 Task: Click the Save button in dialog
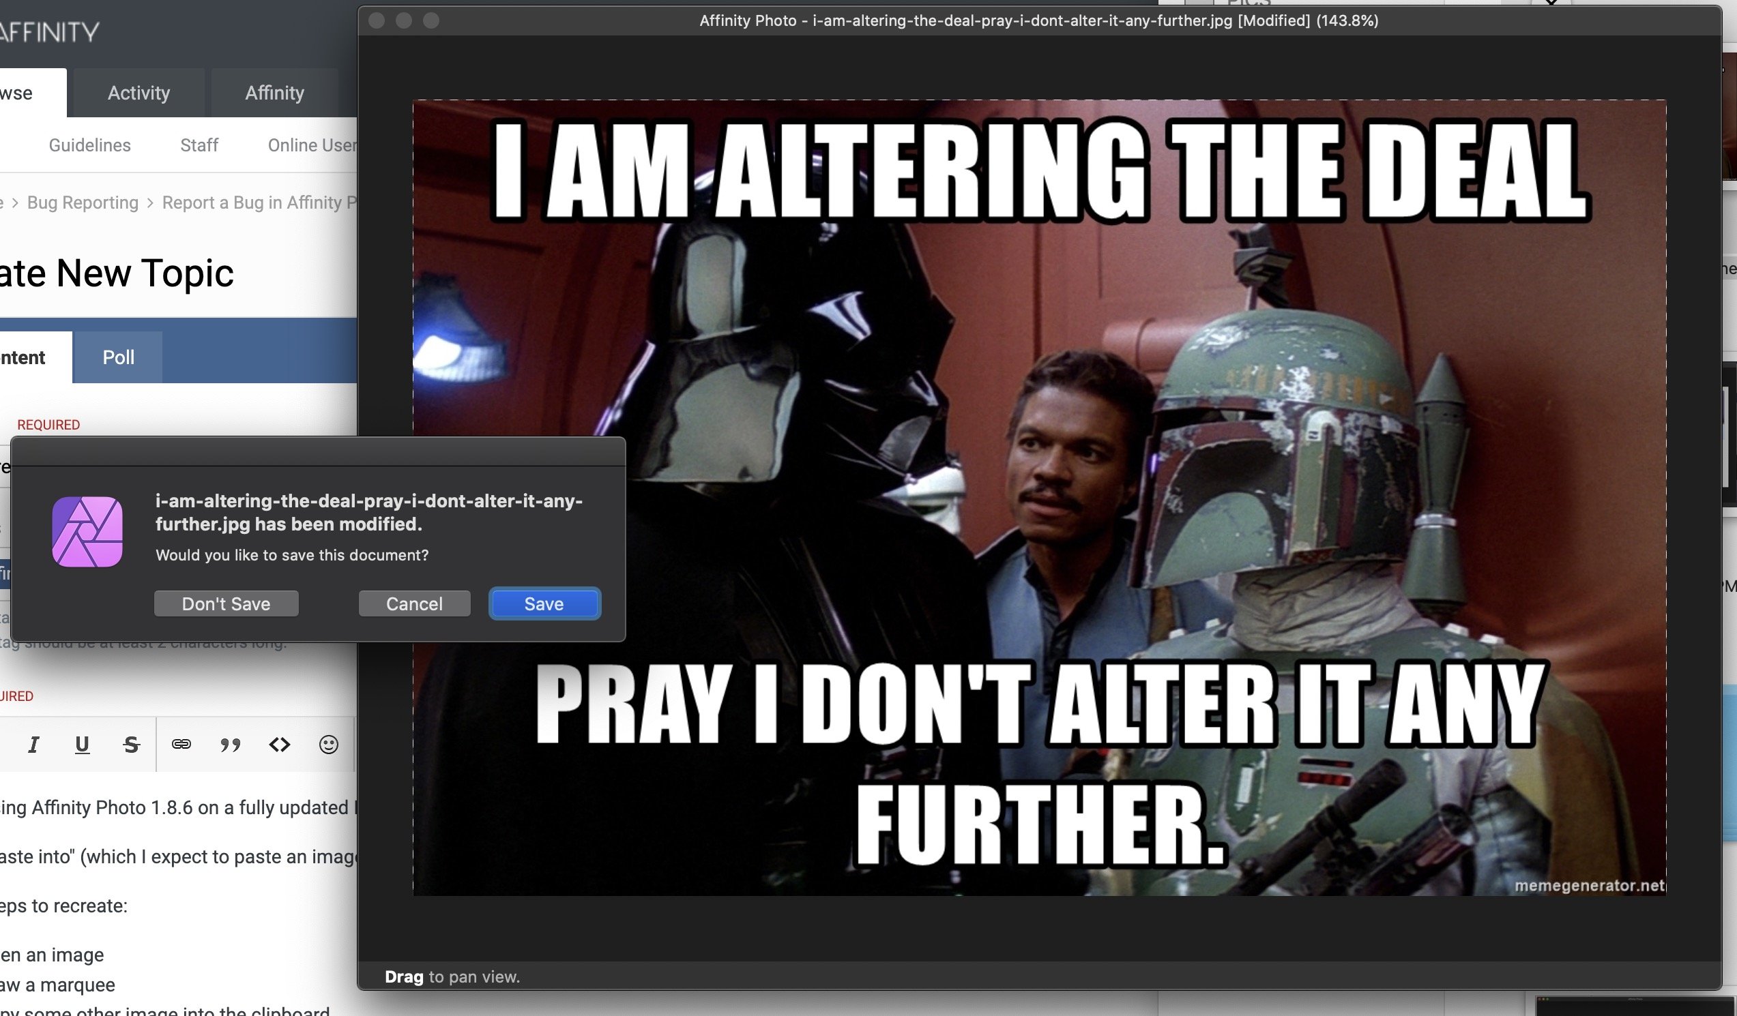544,603
